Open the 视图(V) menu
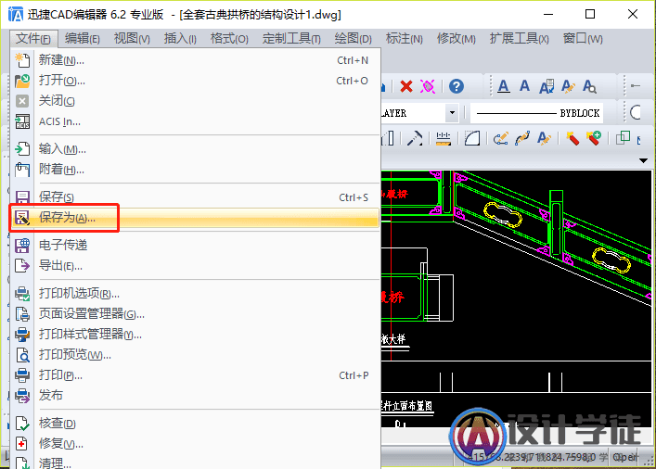 click(132, 39)
